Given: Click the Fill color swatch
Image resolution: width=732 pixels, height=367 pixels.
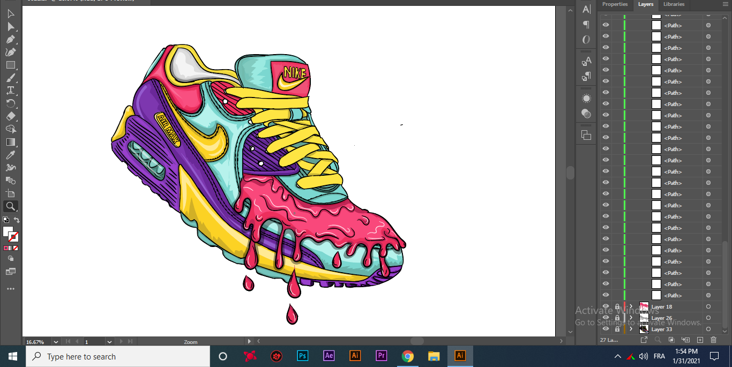Looking at the screenshot, I should (8, 231).
